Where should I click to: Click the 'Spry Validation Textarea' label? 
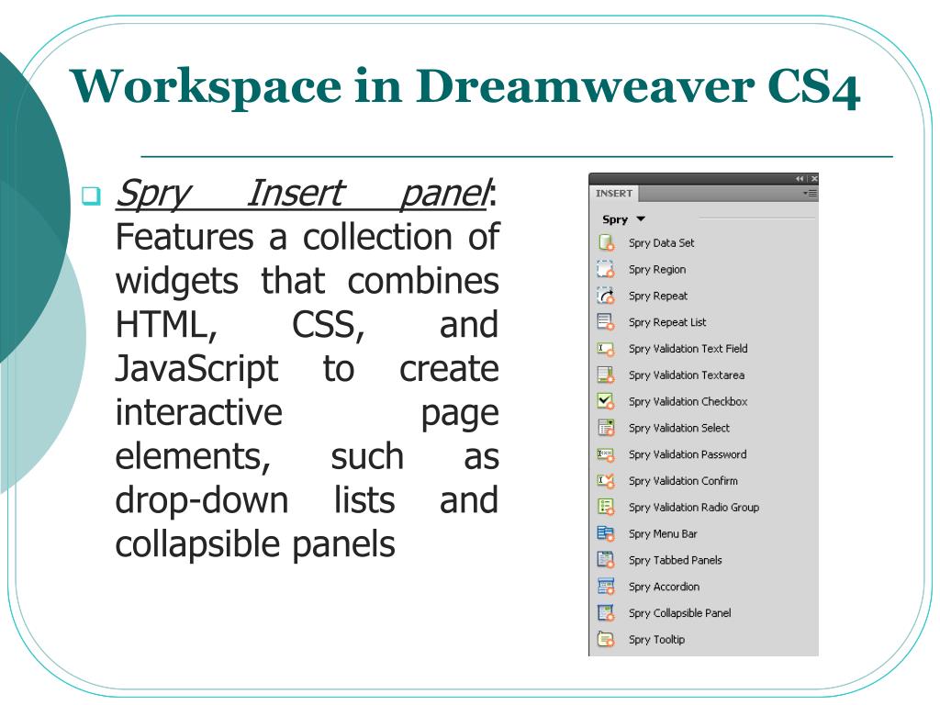687,375
